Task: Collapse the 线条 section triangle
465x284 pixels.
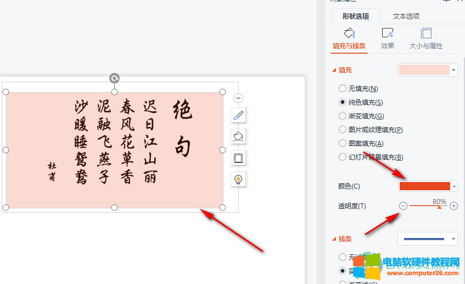Action: (334, 239)
